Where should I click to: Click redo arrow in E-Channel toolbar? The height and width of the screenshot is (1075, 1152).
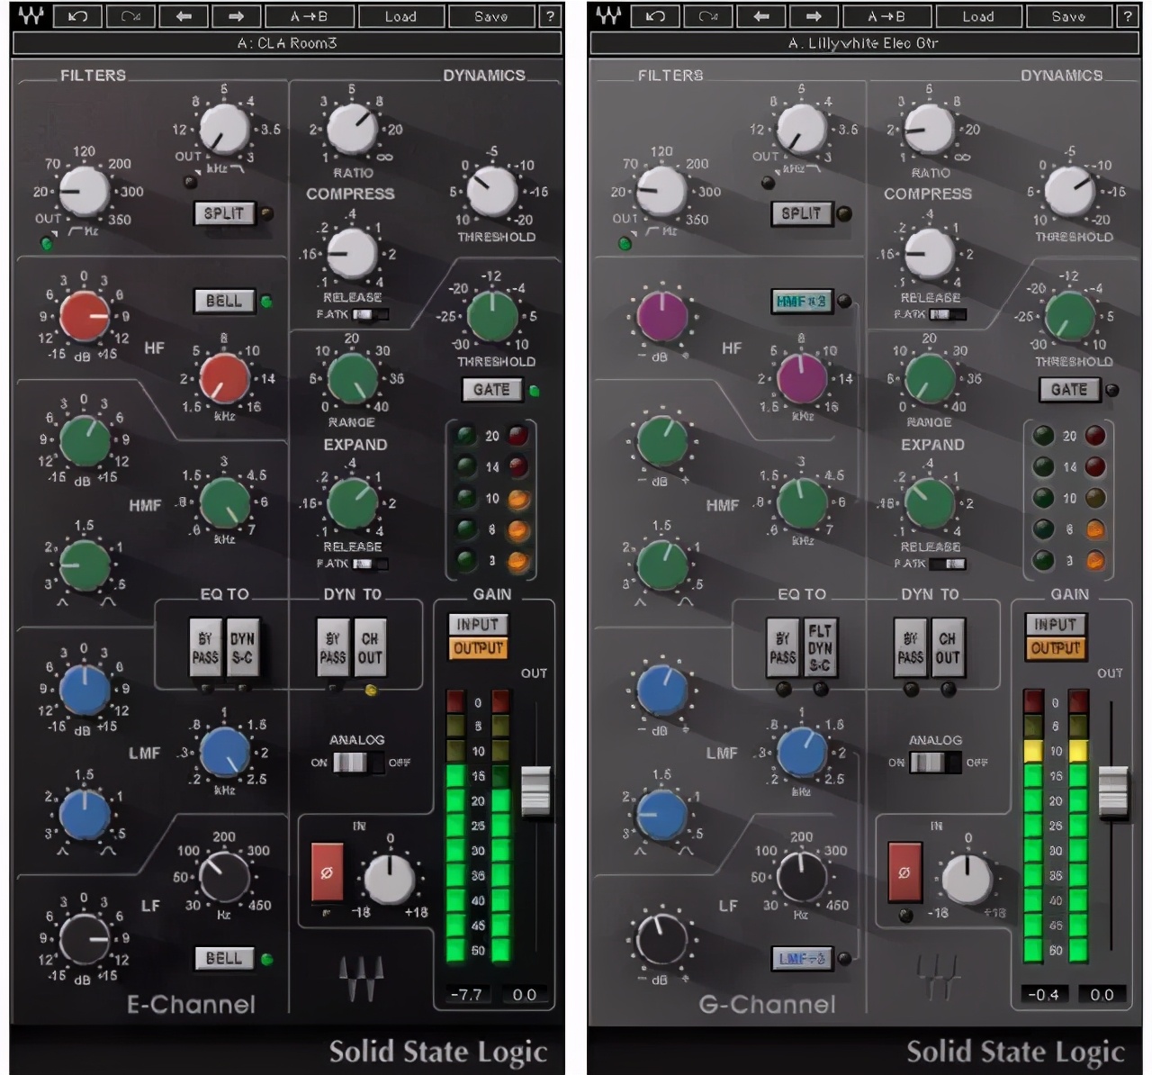(x=130, y=16)
